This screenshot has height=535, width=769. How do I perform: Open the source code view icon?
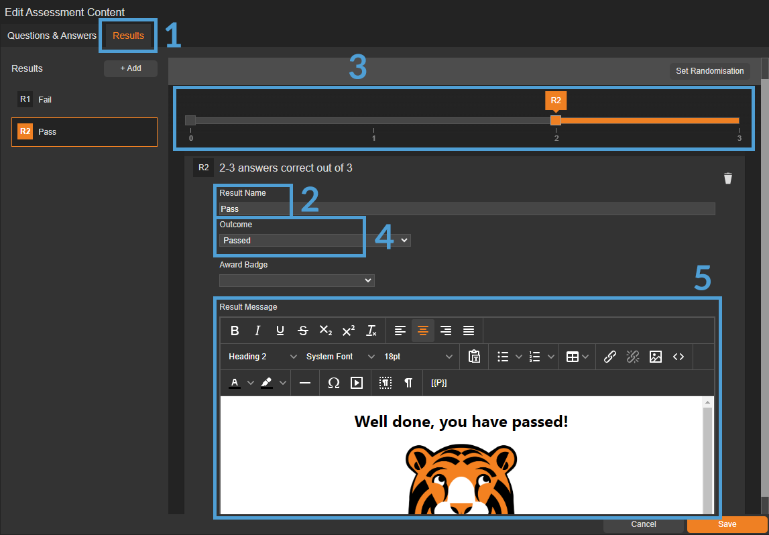678,357
